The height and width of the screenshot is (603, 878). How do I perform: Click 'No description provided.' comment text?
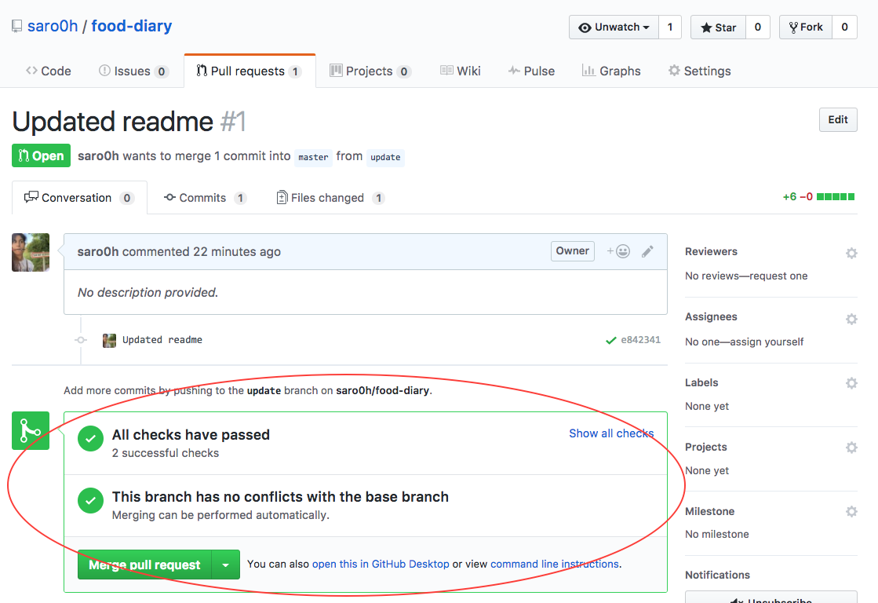[148, 293]
